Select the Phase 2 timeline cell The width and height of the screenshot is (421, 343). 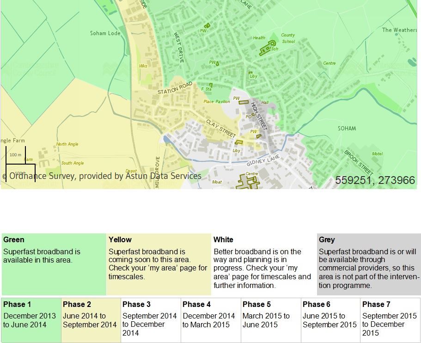pos(91,320)
